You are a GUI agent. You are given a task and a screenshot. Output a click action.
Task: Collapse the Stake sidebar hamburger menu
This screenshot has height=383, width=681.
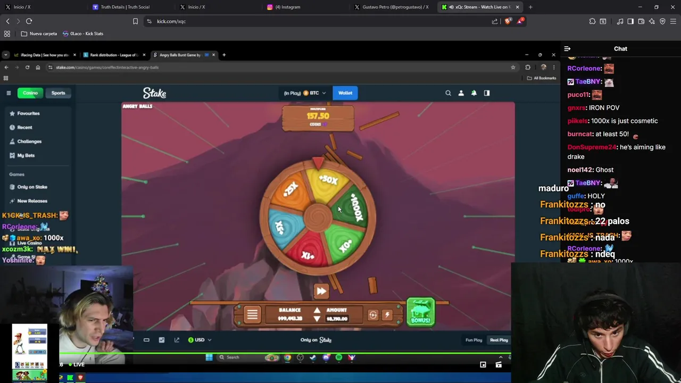point(9,93)
